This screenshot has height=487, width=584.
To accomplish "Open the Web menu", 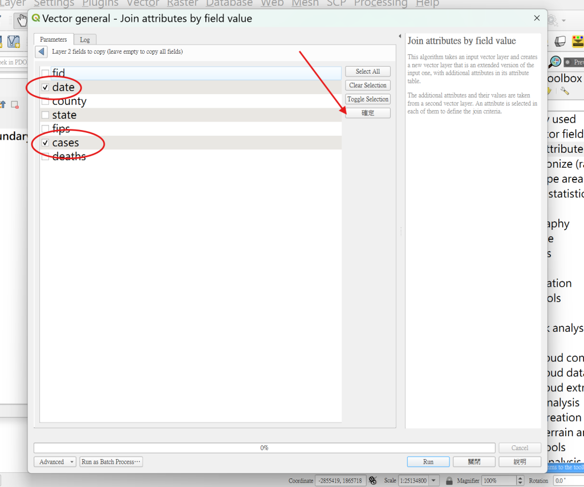I will click(x=272, y=3).
